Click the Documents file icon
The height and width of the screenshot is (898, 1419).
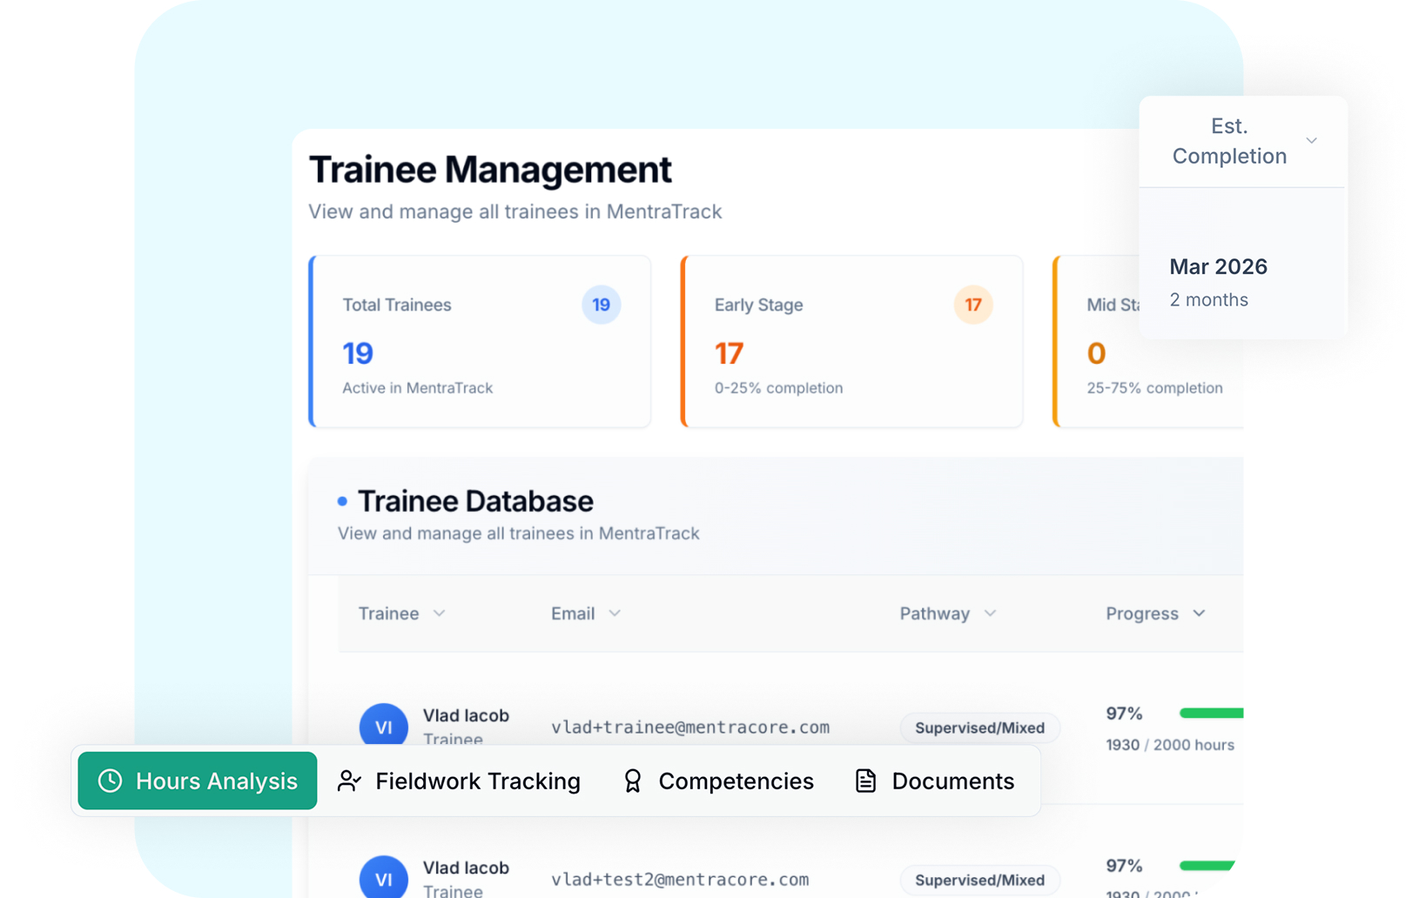pyautogui.click(x=865, y=781)
